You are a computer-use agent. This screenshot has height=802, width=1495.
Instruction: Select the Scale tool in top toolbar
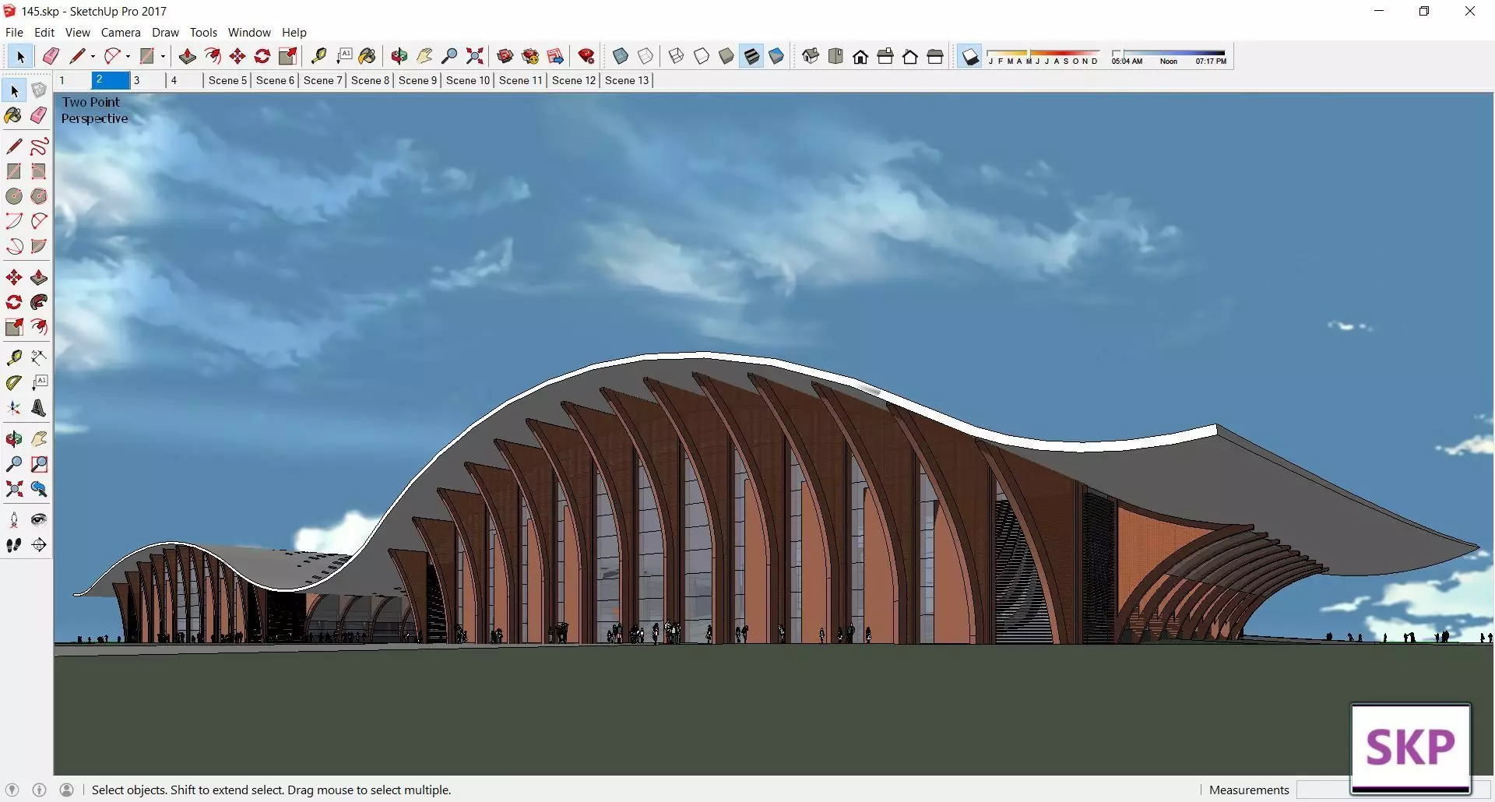(288, 56)
